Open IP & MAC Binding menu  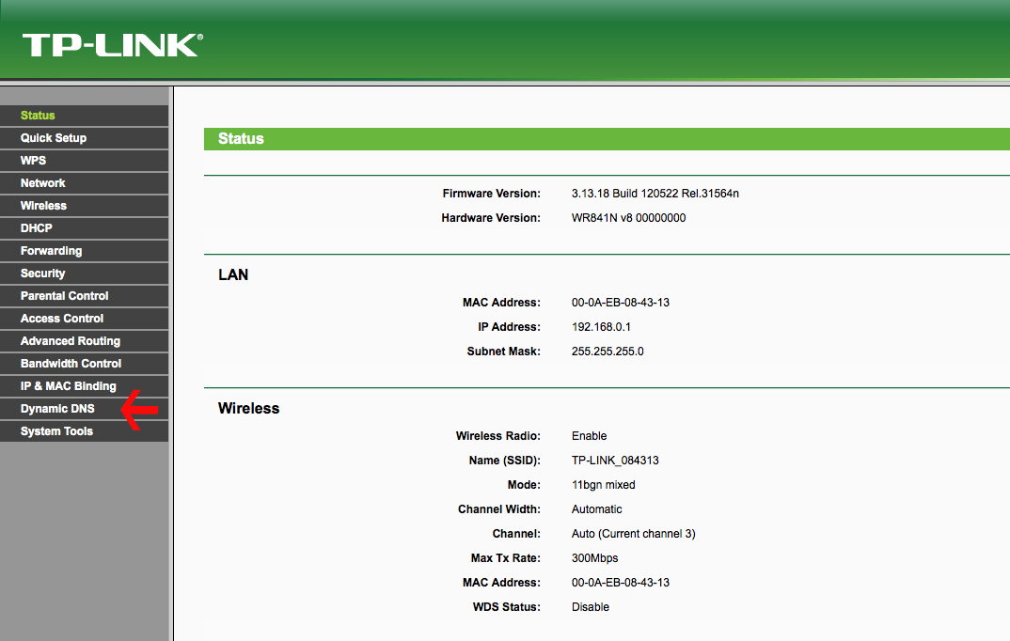[69, 386]
